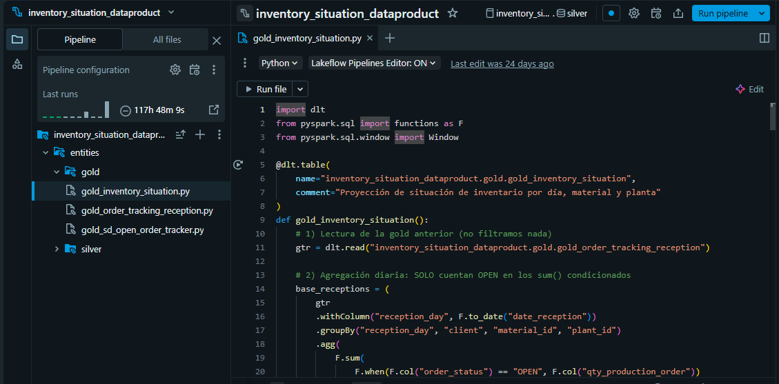The image size is (779, 384).
Task: Open the catalog shapes icon in sidebar
Action: (17, 64)
